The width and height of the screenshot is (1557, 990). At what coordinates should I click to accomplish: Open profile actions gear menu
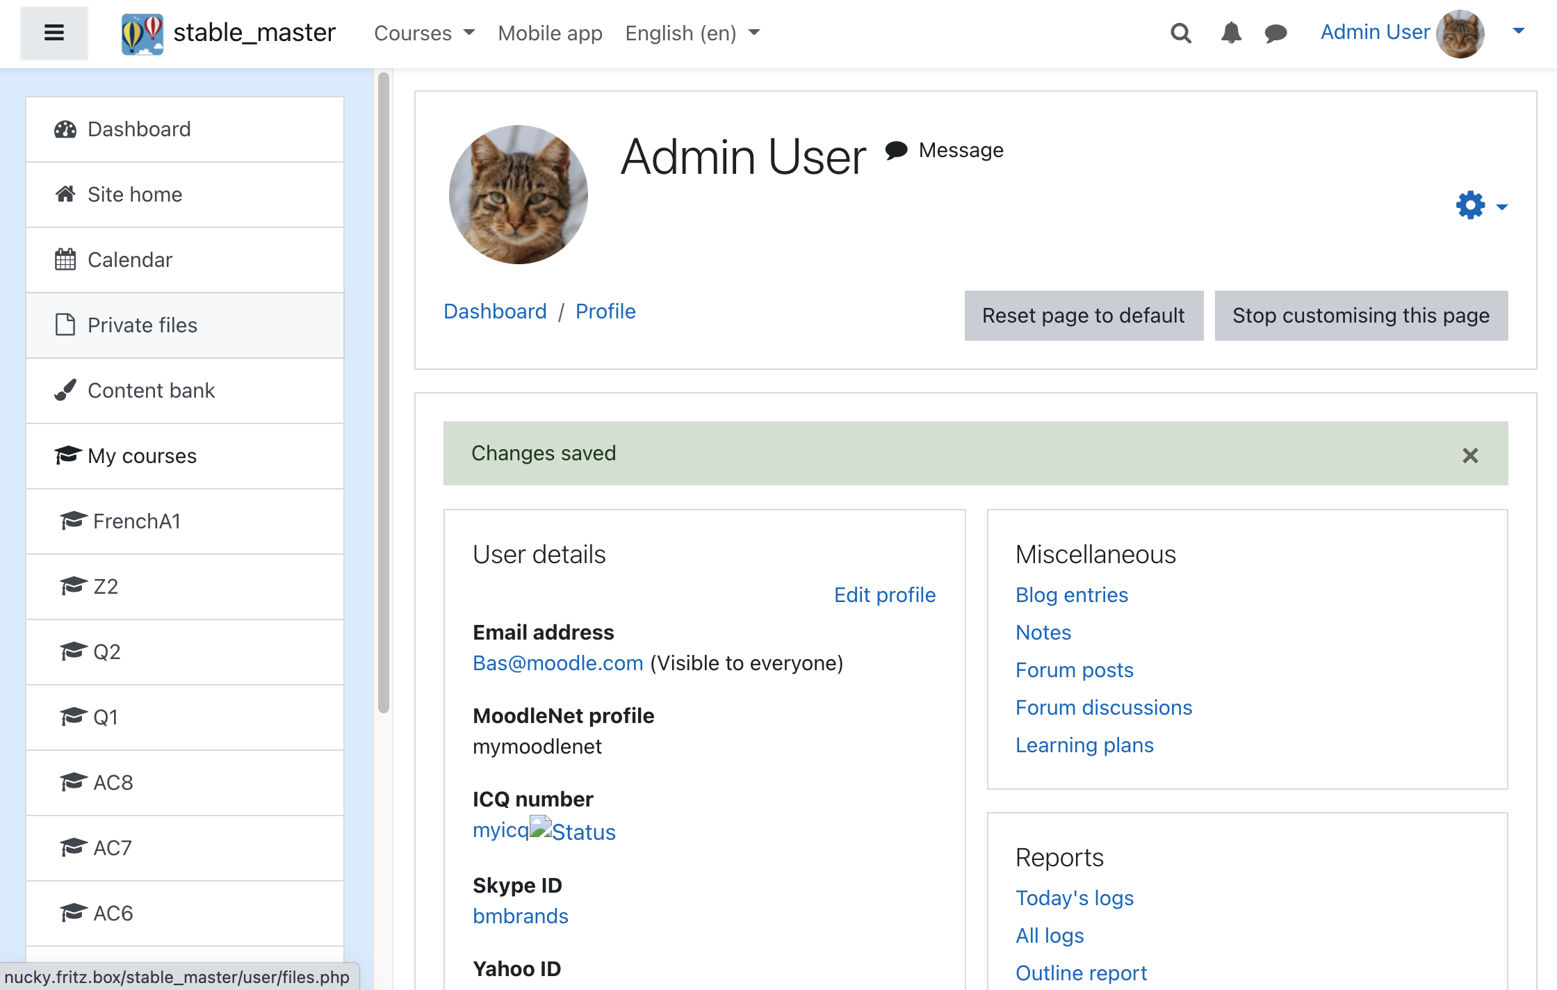point(1481,205)
